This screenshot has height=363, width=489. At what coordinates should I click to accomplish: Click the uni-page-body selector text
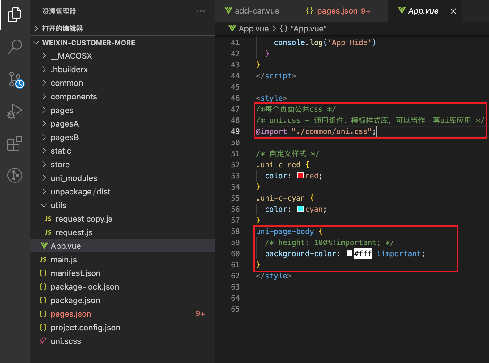click(285, 232)
